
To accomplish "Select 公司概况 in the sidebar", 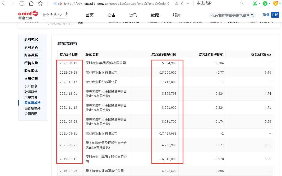I will (x=31, y=39).
